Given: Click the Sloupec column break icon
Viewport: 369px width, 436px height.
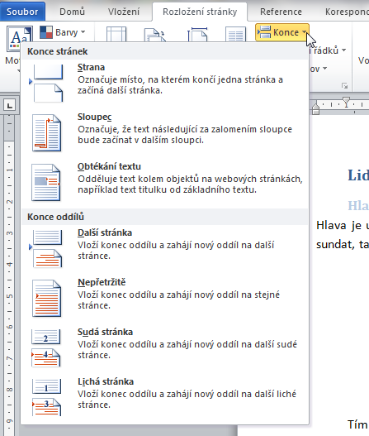Looking at the screenshot, I should (46, 132).
